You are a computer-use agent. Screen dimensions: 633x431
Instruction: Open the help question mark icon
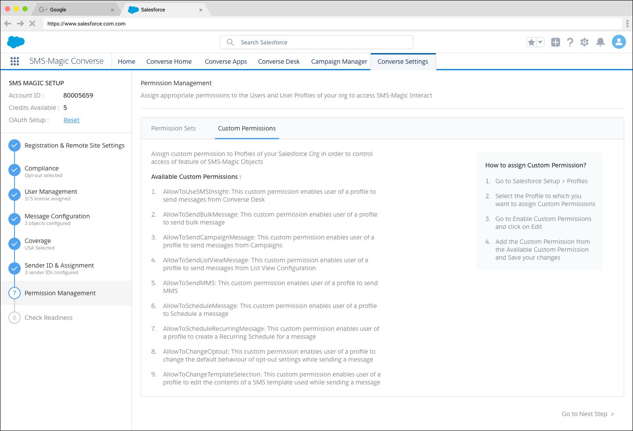tap(570, 42)
